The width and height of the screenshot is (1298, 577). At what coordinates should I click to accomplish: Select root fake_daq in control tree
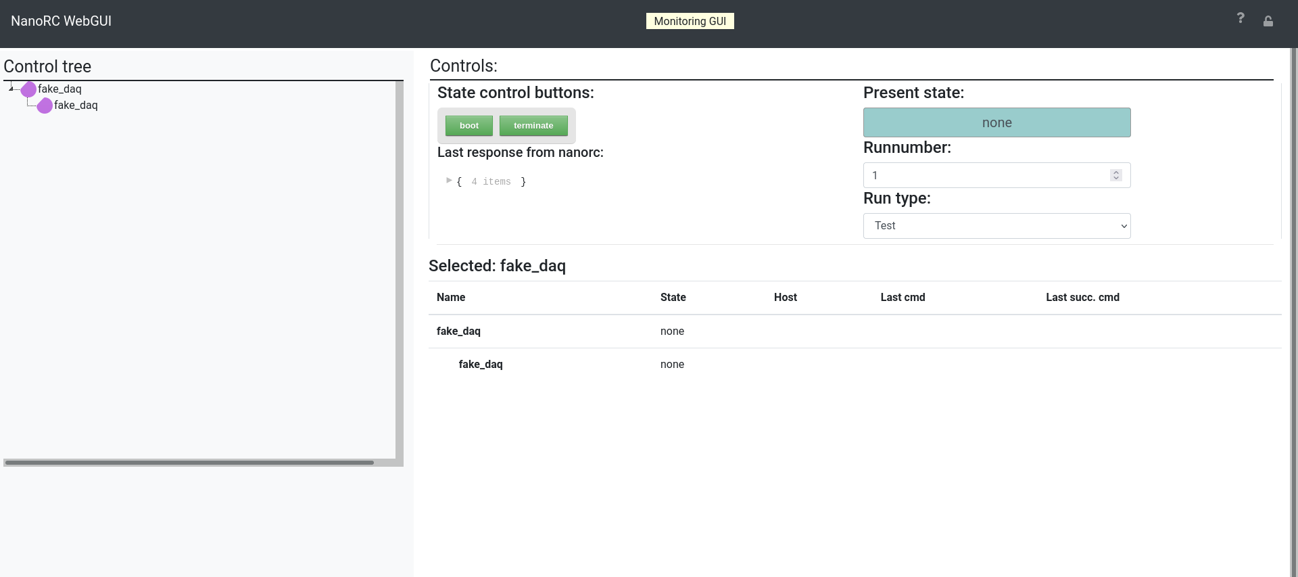click(59, 89)
